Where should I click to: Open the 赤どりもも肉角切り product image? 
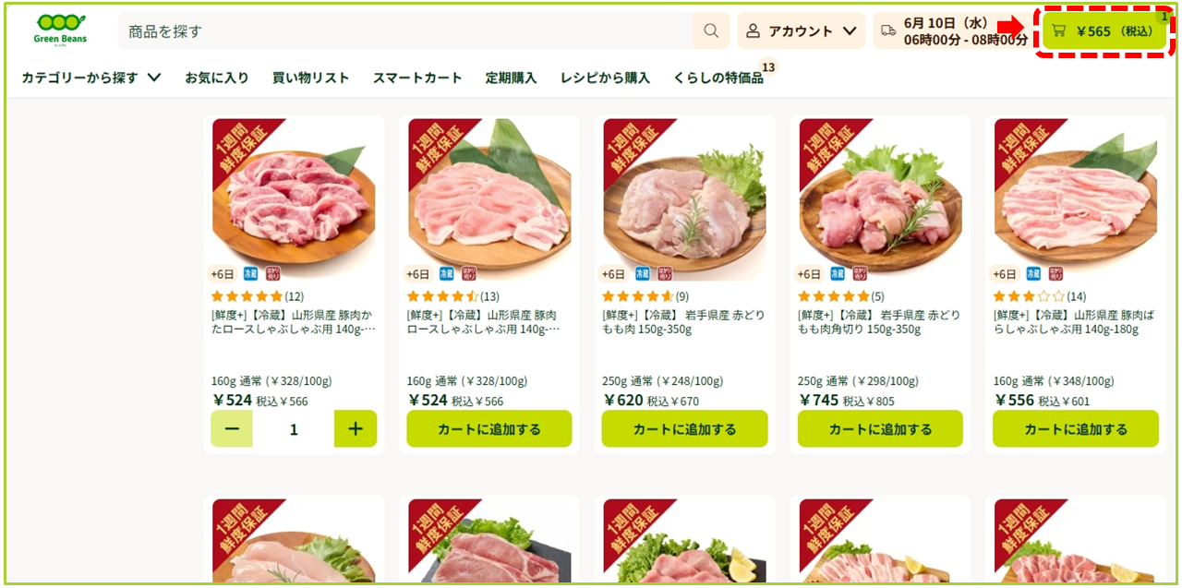tap(880, 199)
